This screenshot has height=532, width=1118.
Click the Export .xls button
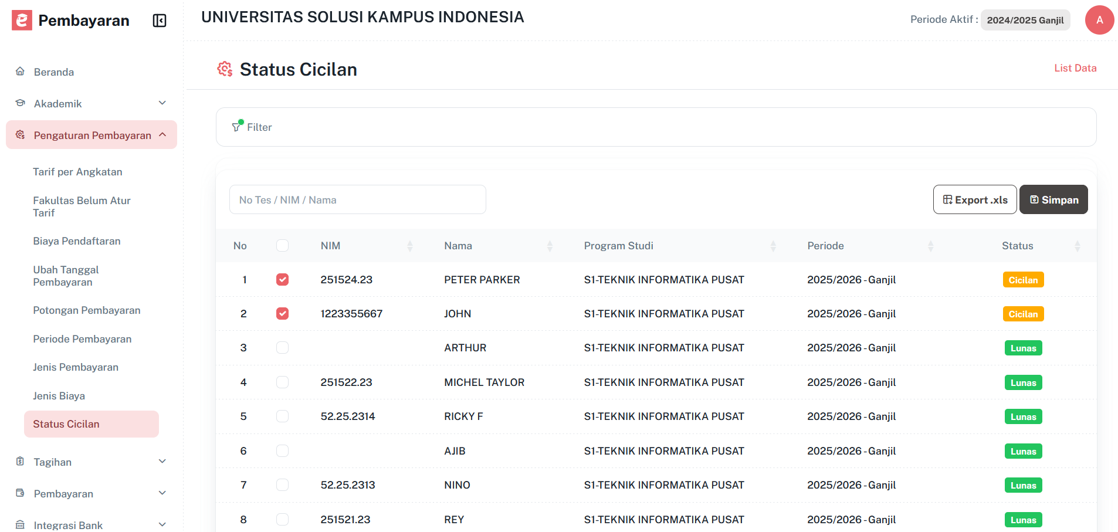click(974, 199)
